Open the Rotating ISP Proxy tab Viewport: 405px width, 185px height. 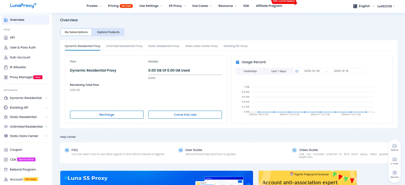coord(235,46)
